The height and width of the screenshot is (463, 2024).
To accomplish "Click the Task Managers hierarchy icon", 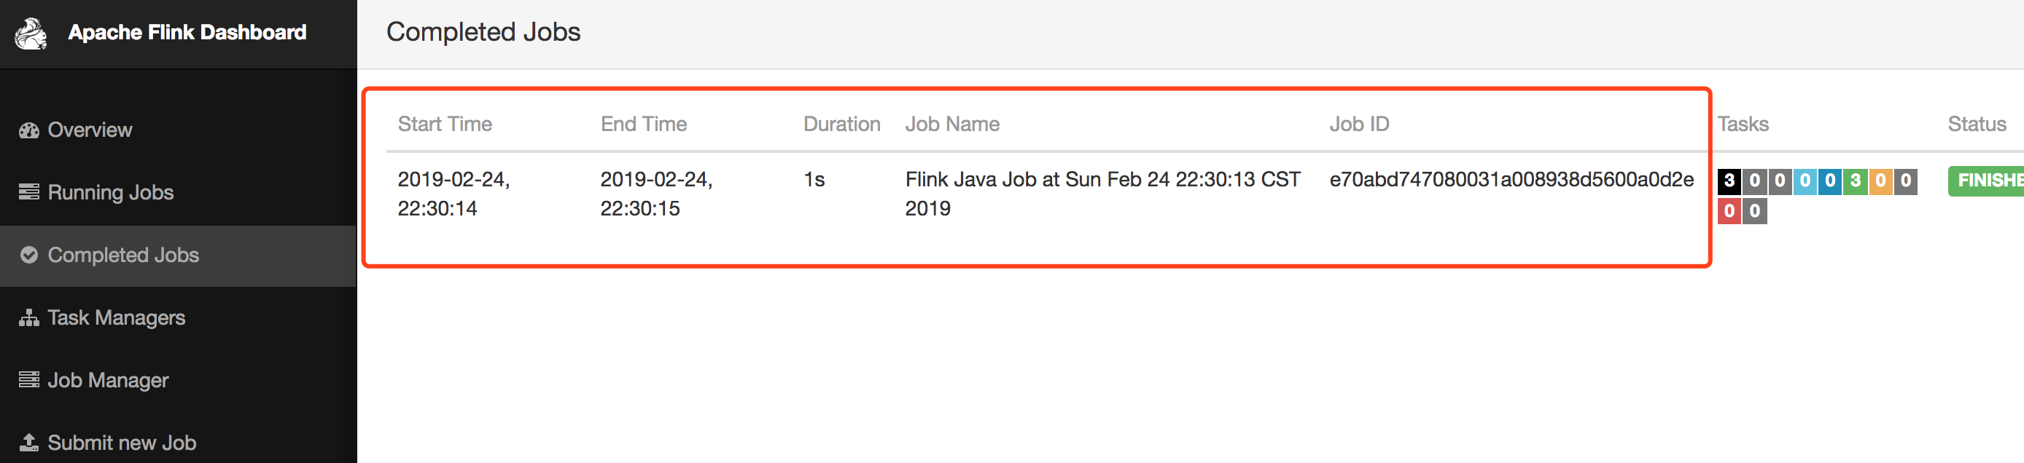I will click(x=29, y=318).
